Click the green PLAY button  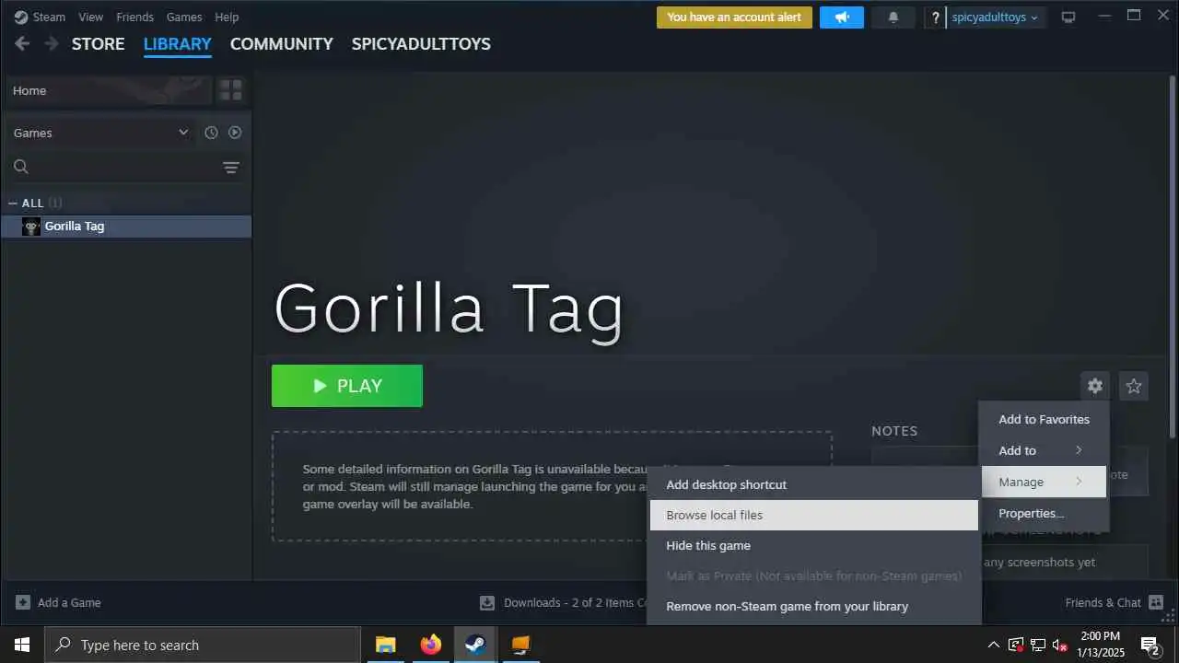tap(347, 386)
